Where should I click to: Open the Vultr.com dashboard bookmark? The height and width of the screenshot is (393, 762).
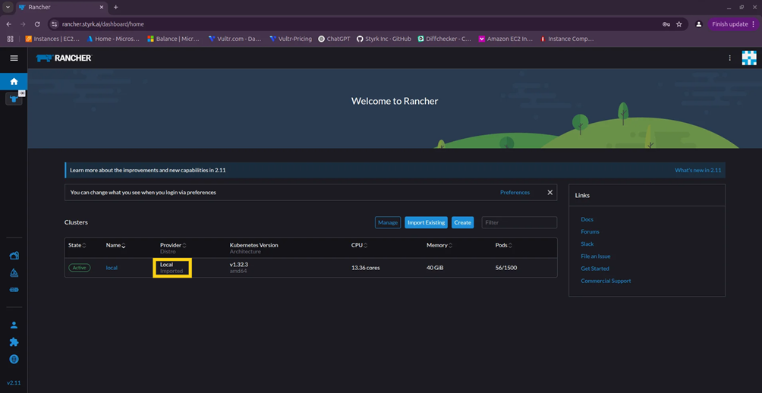click(x=235, y=39)
